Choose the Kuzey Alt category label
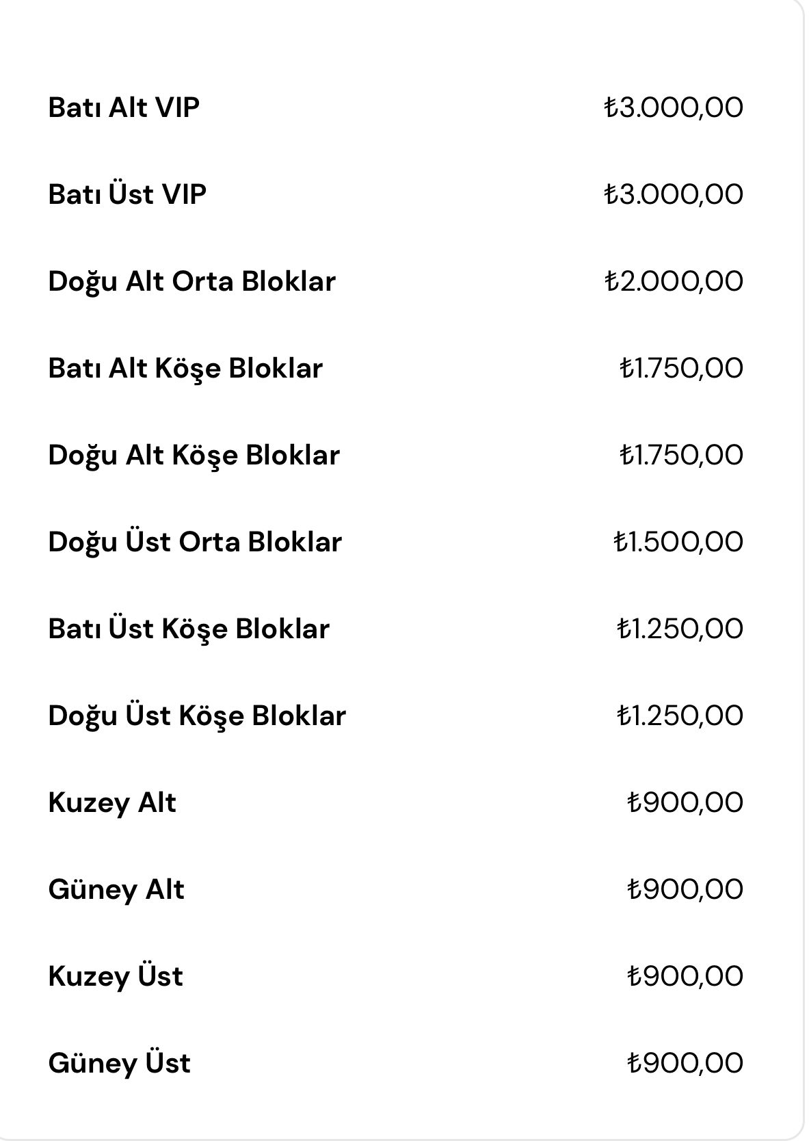 (x=112, y=803)
